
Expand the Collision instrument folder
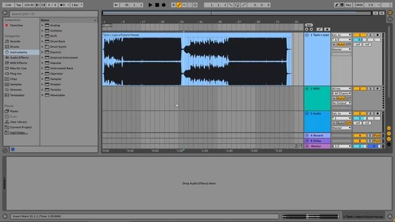pos(43,30)
